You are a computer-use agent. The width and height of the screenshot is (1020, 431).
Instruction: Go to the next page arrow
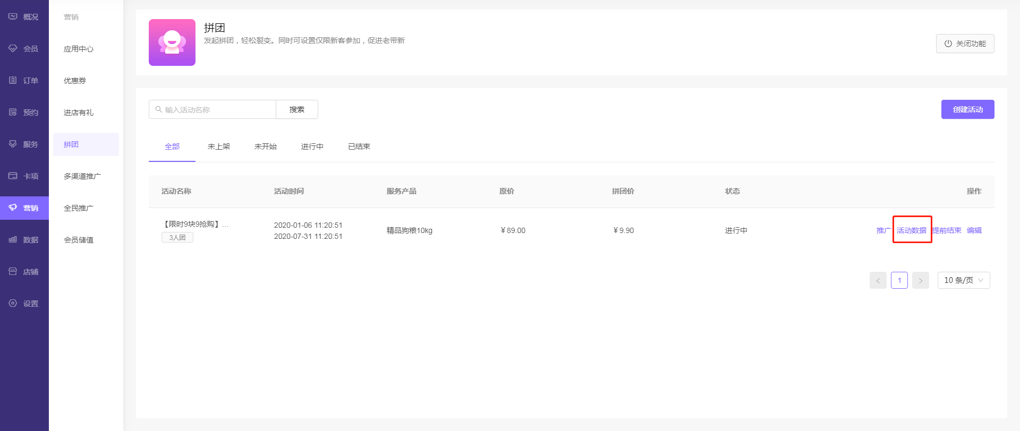click(x=921, y=280)
